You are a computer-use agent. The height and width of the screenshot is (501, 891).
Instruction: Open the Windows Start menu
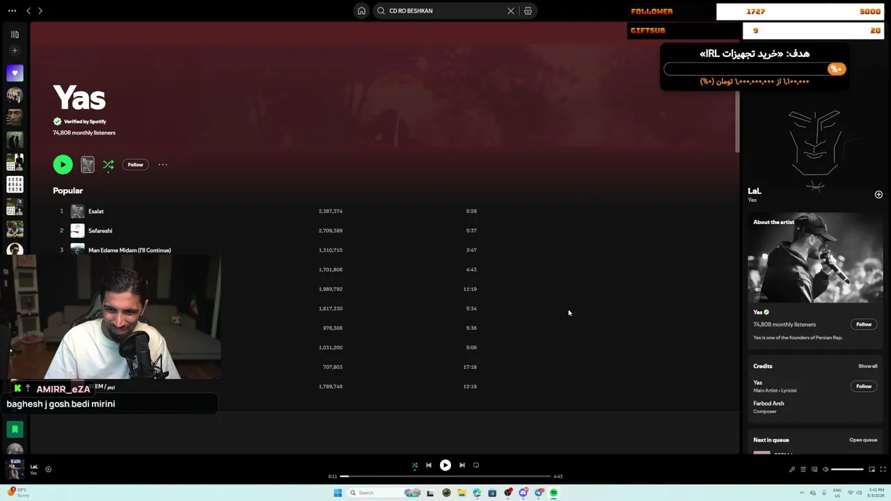tap(338, 493)
